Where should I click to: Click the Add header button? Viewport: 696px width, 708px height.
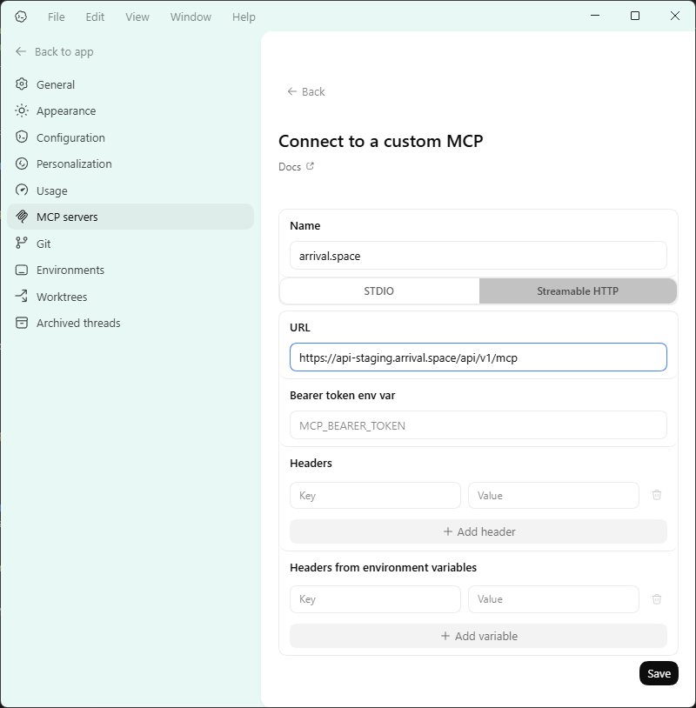pos(478,531)
